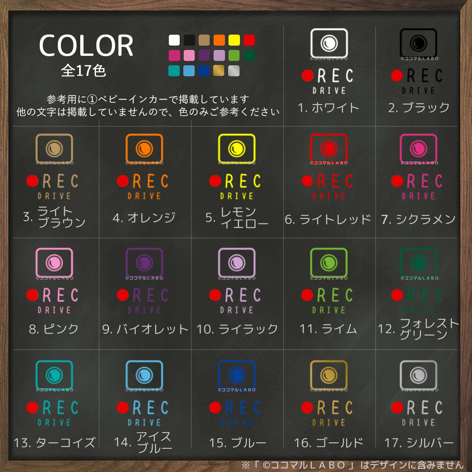Pick the orange swatch in the color palette
472x472 pixels.
tap(219, 40)
